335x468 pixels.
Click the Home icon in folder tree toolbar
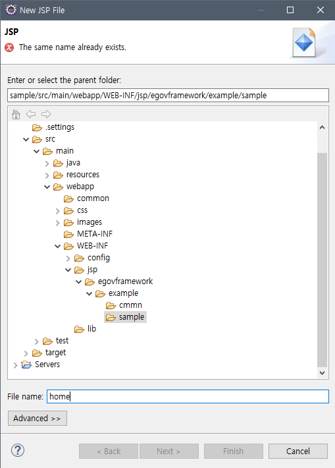pos(16,114)
